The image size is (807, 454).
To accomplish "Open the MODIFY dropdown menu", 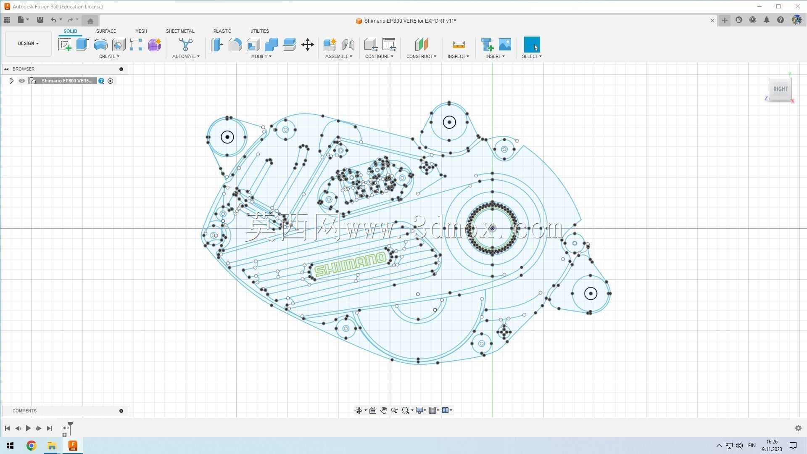I will click(261, 56).
